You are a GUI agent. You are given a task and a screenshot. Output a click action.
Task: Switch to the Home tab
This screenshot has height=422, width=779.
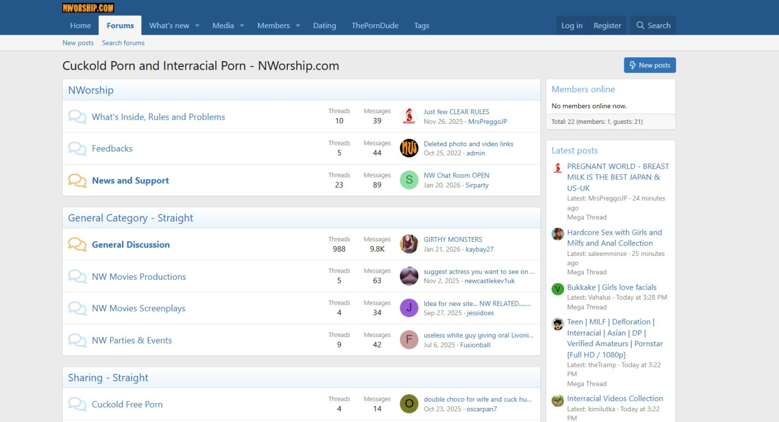pos(81,25)
